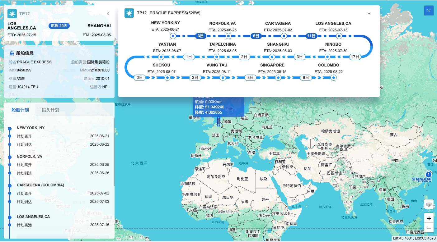Select the 船舶计划 tab

[20, 110]
